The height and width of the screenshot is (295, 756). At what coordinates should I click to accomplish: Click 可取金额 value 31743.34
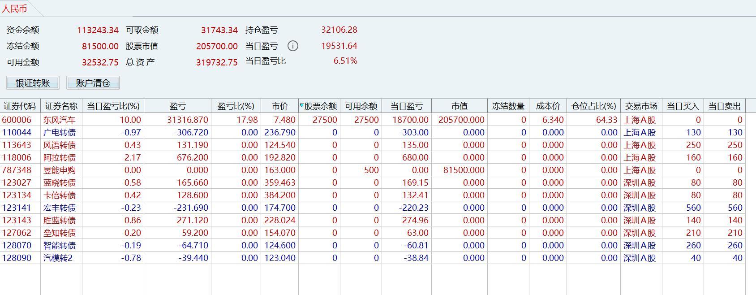point(219,30)
